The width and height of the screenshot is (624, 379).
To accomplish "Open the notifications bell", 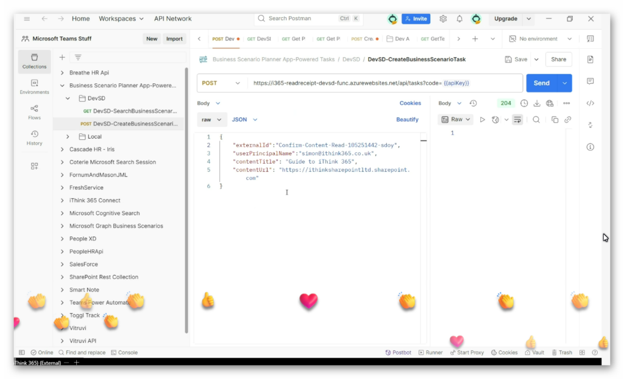I will pyautogui.click(x=459, y=19).
